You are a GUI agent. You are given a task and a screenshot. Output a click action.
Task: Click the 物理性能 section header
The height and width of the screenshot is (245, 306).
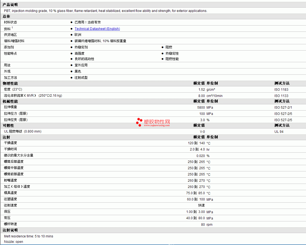click(x=10, y=83)
